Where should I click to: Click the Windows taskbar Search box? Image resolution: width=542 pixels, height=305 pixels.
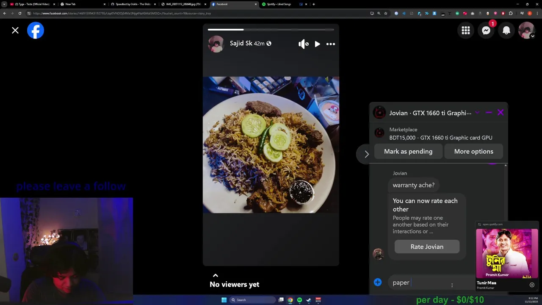click(252, 300)
